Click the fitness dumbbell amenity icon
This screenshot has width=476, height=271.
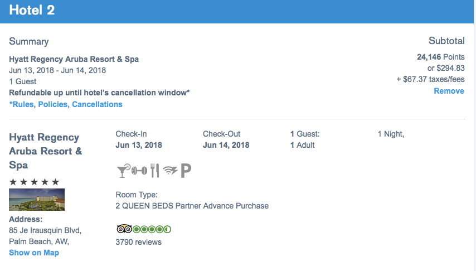(139, 171)
